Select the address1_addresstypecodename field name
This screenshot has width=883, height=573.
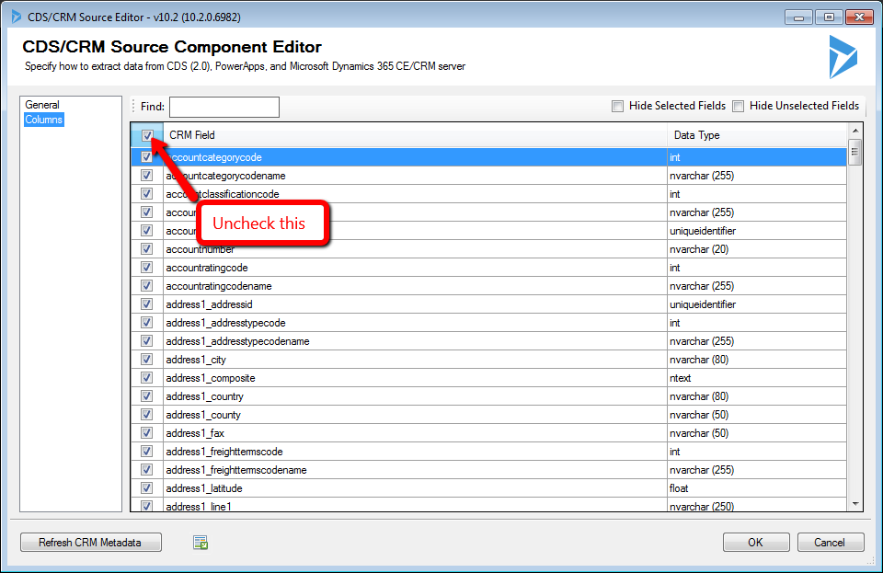(237, 341)
